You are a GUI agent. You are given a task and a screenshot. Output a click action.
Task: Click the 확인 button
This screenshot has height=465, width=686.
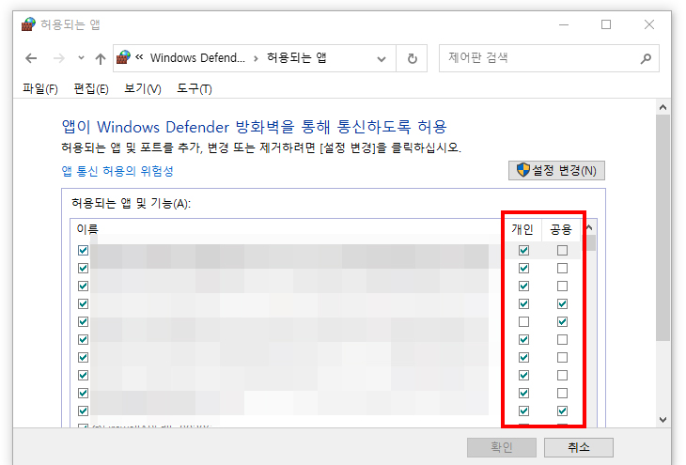coord(502,447)
